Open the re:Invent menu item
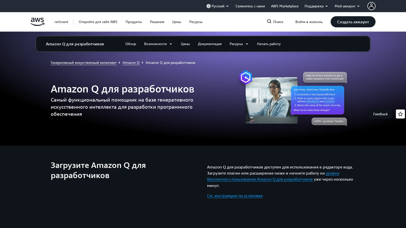Viewport: 406px width, 228px height. click(x=61, y=22)
